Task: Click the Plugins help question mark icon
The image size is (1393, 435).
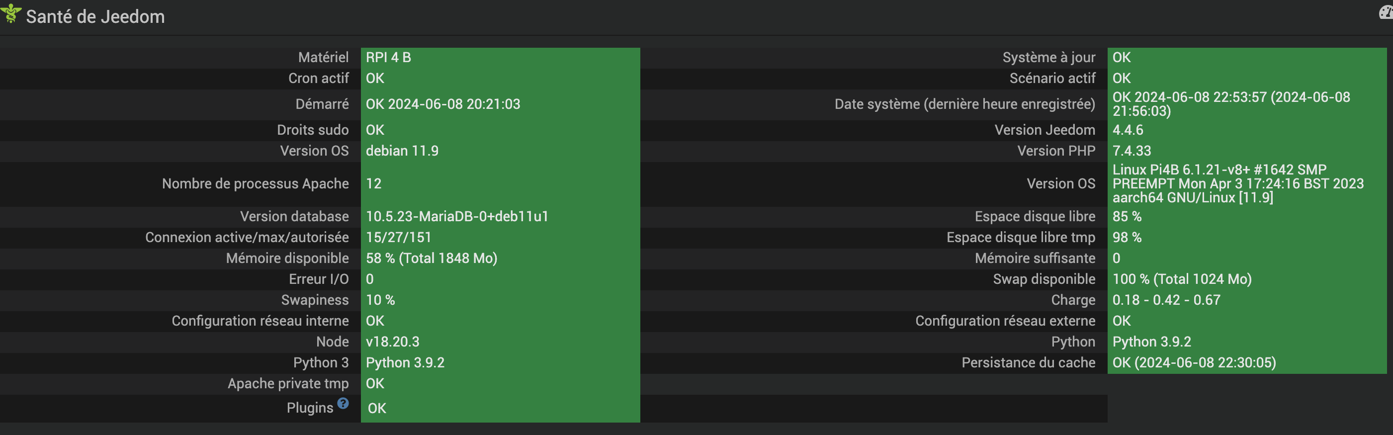Action: (343, 403)
